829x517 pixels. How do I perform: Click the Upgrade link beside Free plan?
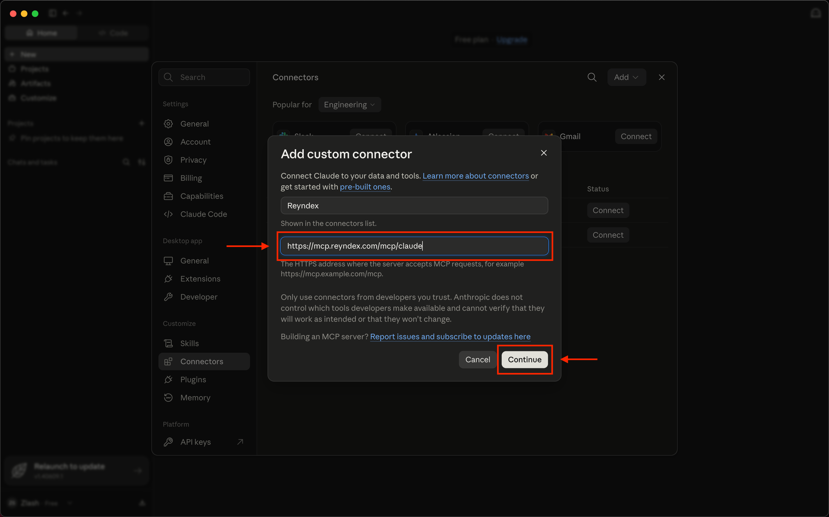(x=512, y=40)
